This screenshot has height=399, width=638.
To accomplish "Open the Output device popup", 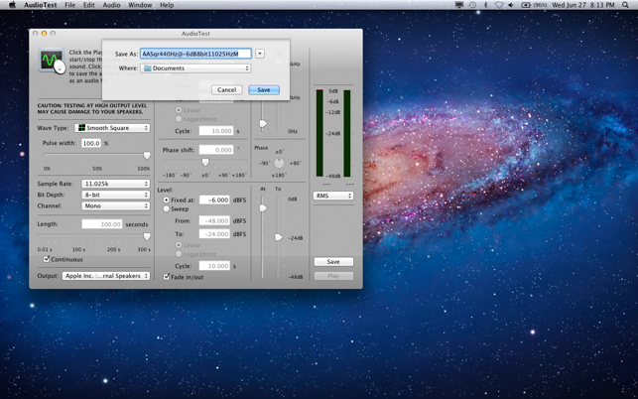I will (x=106, y=276).
